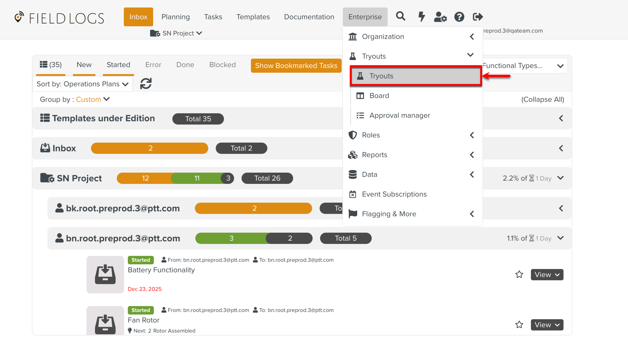This screenshot has height=349, width=628.
Task: Open the Sort by Operations Plans dropdown
Action: (82, 84)
